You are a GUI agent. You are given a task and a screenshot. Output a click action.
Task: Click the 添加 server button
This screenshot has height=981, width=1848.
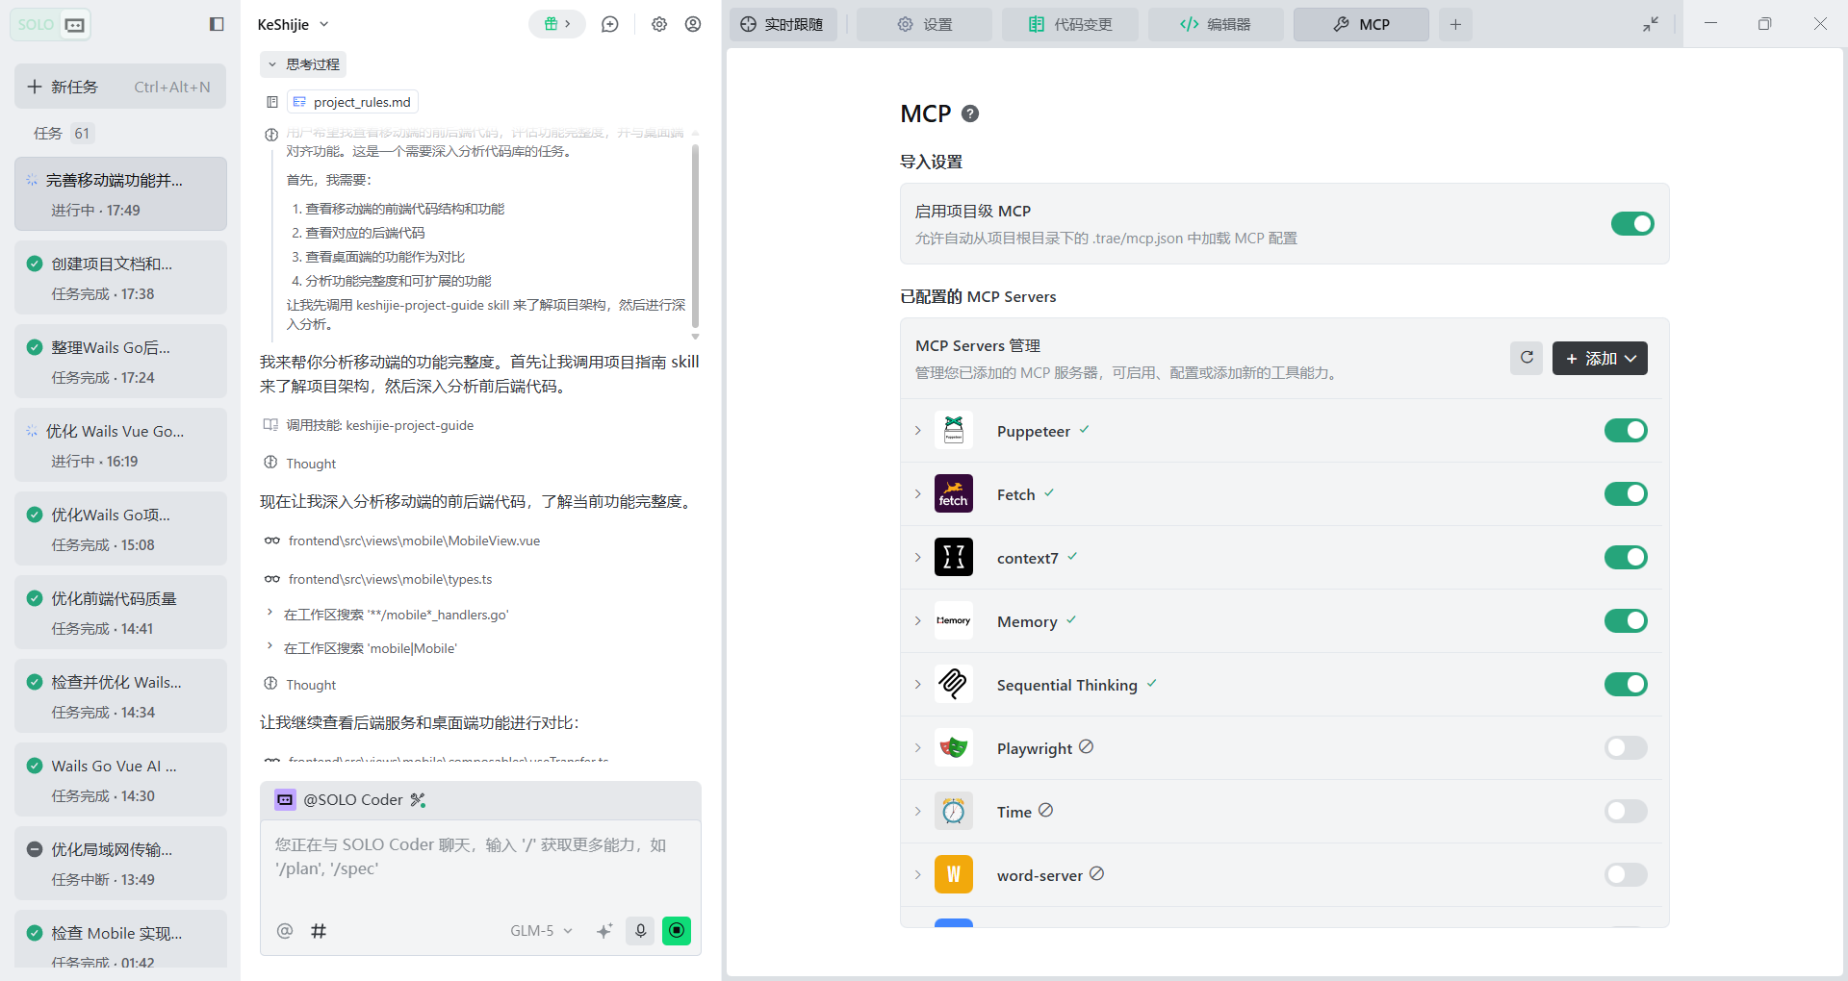[x=1600, y=358]
